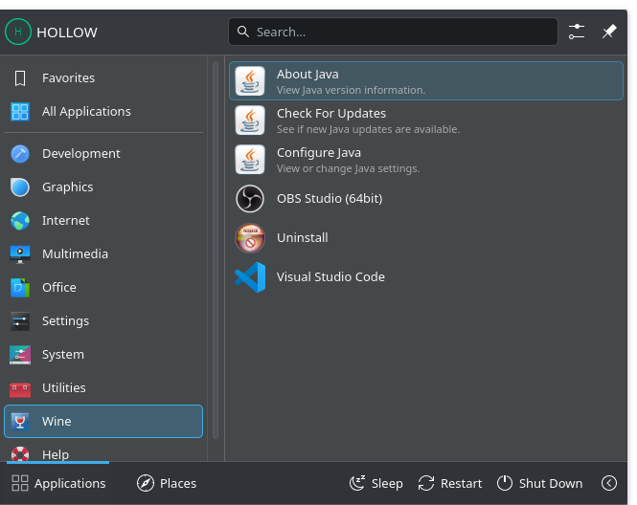637x505 pixels.
Task: Click the Restart button
Action: 450,483
